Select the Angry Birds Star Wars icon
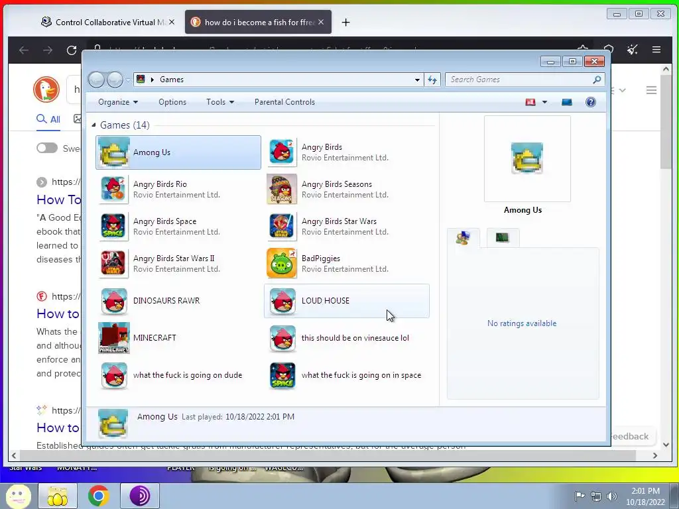The height and width of the screenshot is (509, 679). tap(282, 227)
